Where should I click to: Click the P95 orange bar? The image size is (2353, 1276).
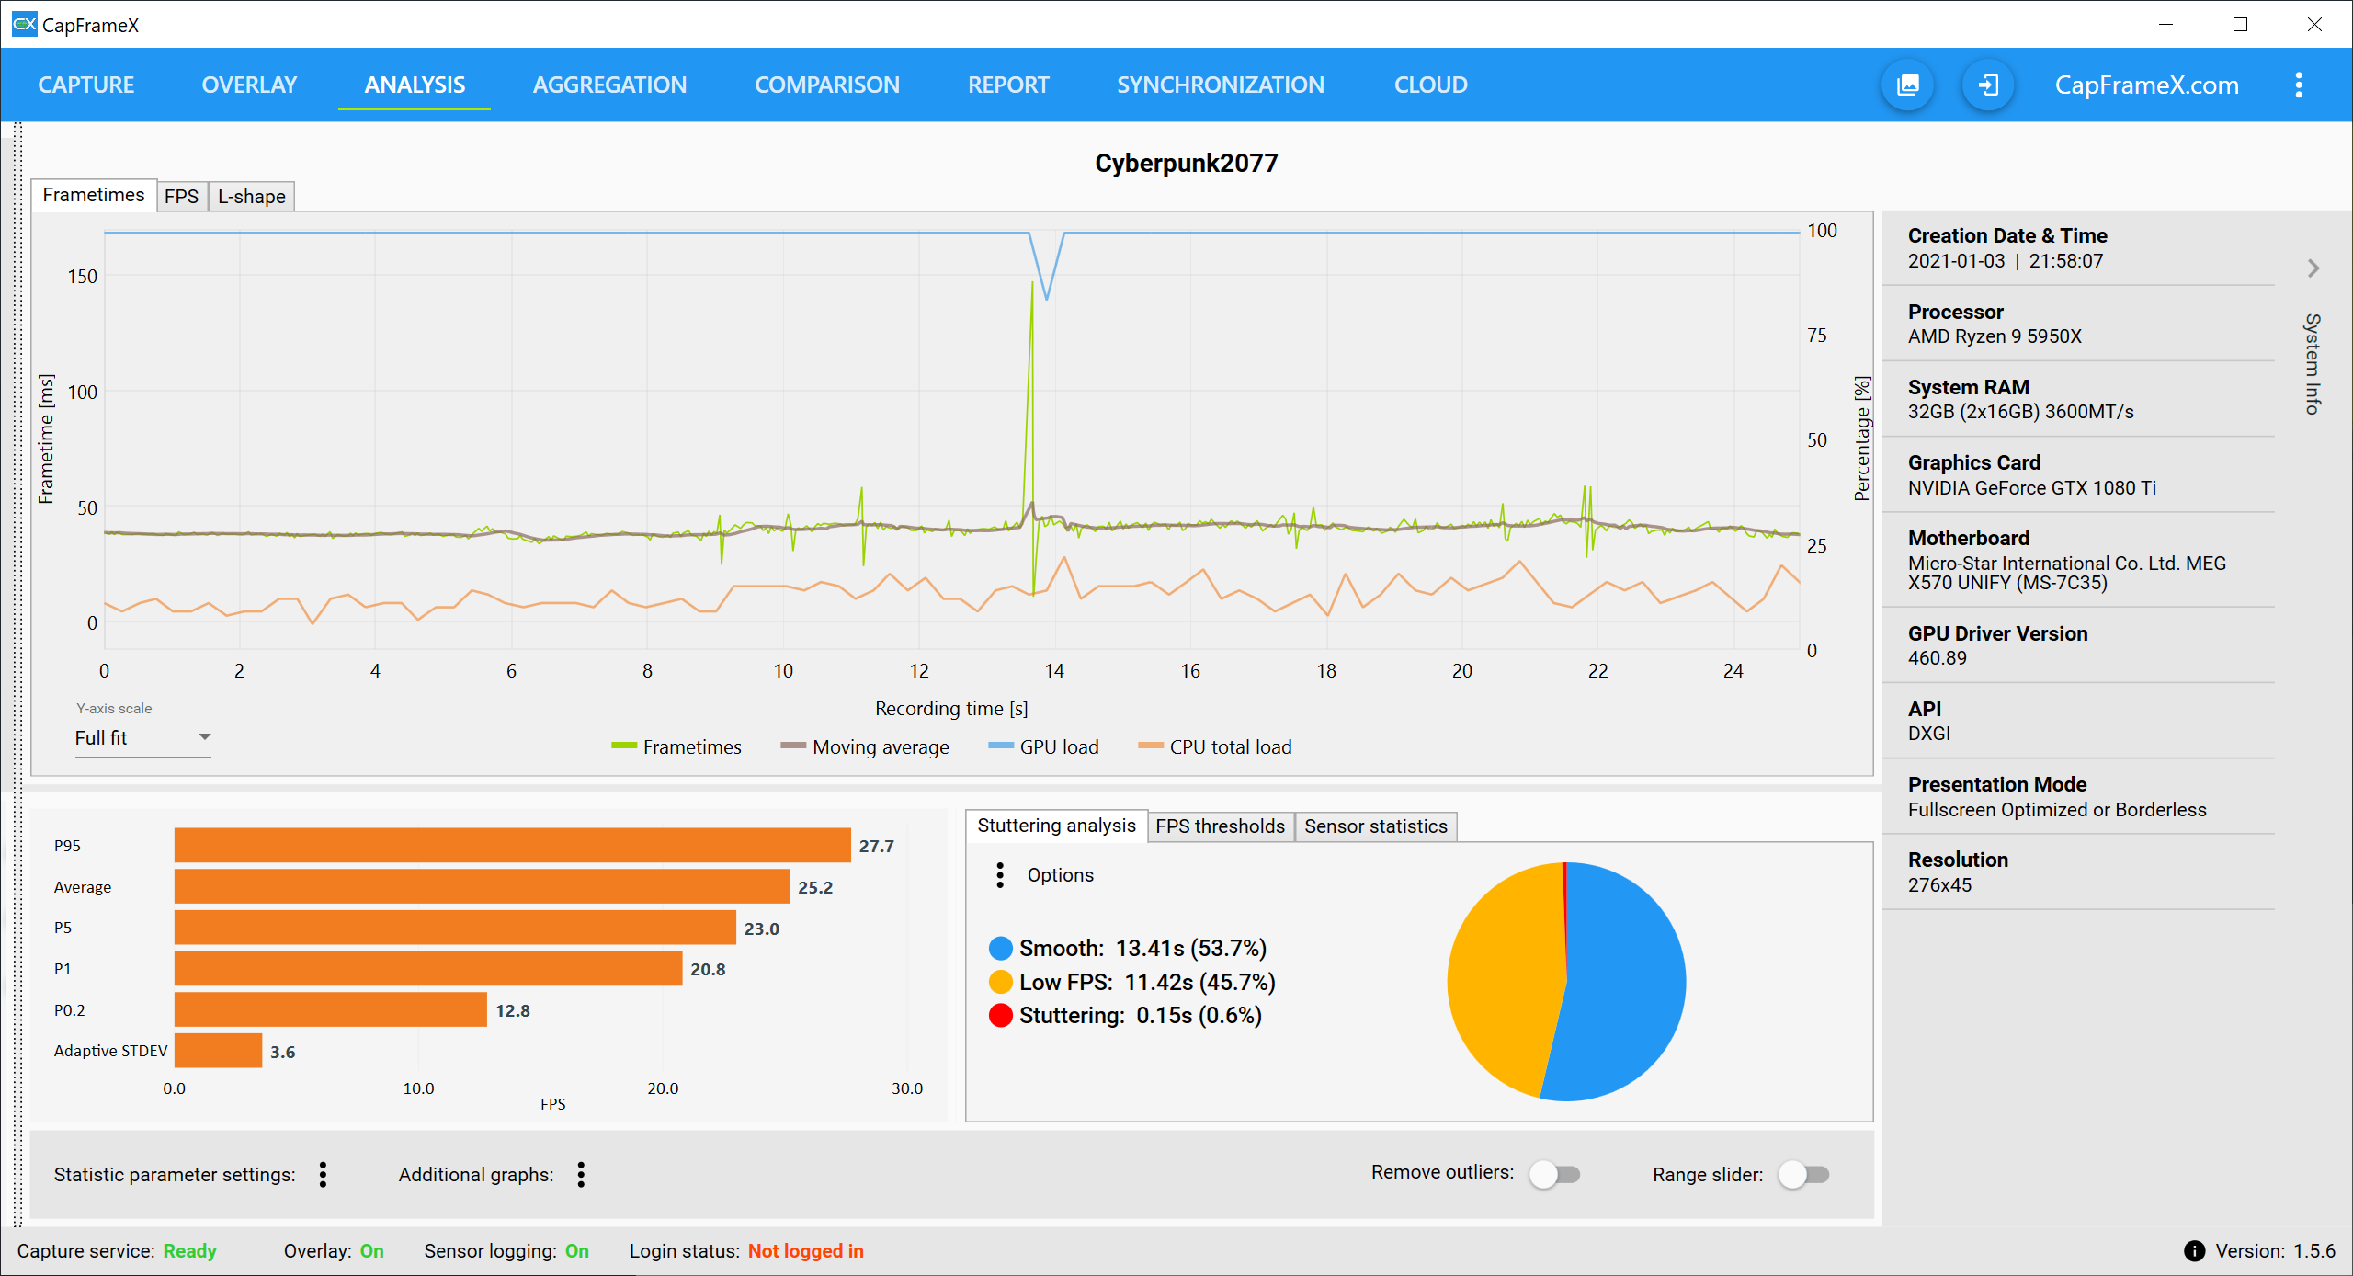(x=512, y=845)
